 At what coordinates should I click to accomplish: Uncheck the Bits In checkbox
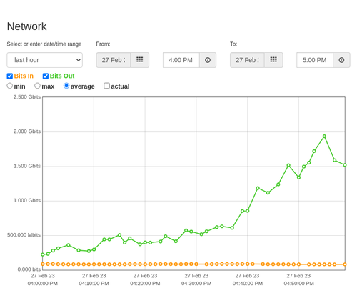point(10,76)
